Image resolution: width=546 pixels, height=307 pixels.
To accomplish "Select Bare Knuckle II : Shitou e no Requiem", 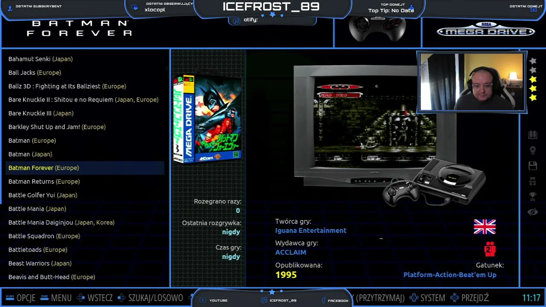I will (84, 100).
